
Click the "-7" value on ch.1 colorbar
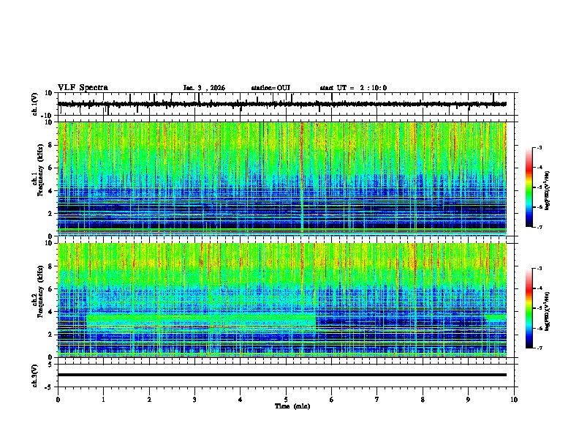click(x=540, y=227)
